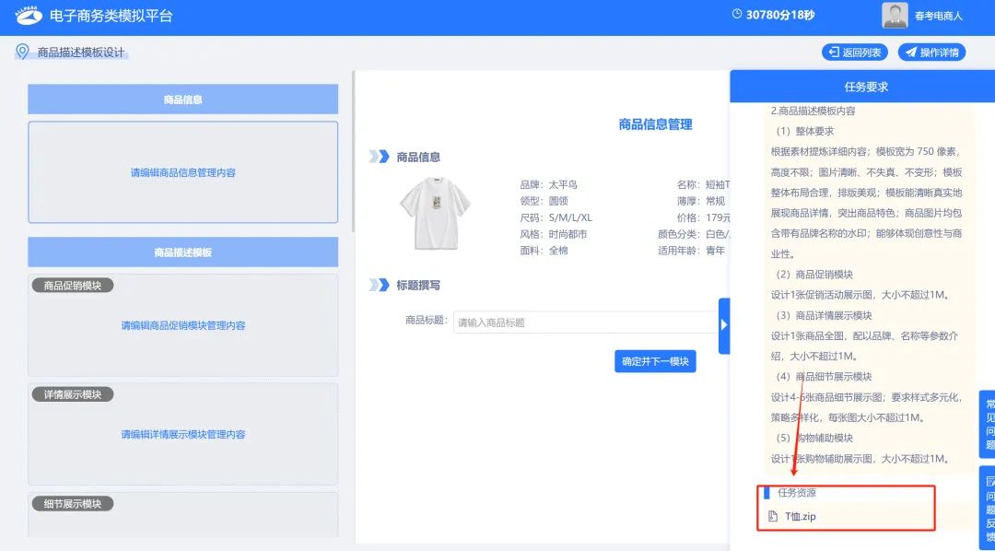Click the （2）商品促销模块 requirement line
995x551 pixels.
(x=812, y=275)
